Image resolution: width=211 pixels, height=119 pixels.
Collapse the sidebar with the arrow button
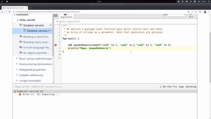point(56,15)
